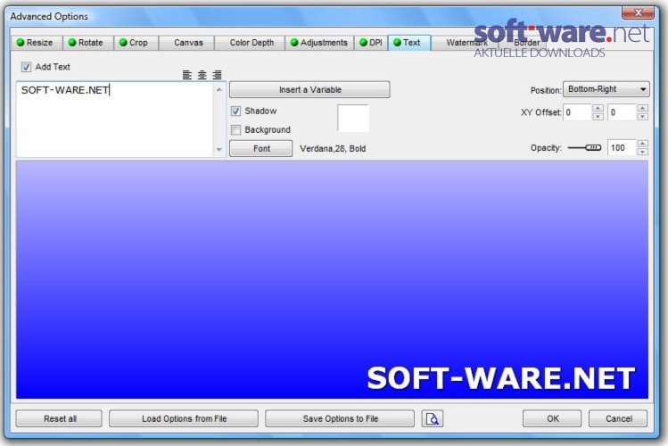Align text right icon
668x446 pixels.
(217, 75)
